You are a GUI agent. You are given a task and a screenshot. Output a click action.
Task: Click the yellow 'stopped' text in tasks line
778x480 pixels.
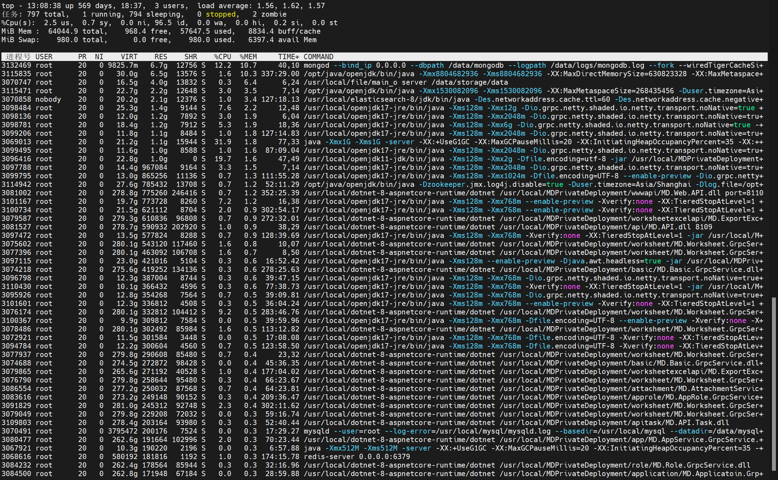[220, 14]
